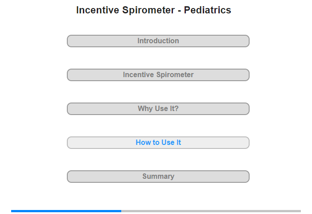Go to the Summary section
Screen dimensions: 312x214
point(158,177)
